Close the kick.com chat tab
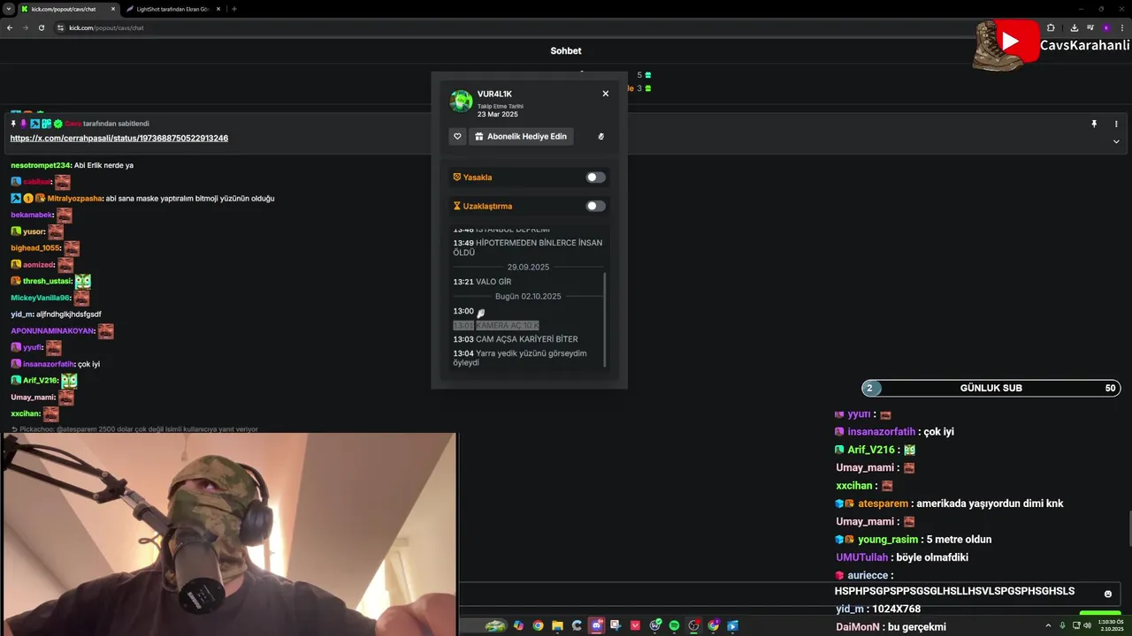 pos(112,9)
